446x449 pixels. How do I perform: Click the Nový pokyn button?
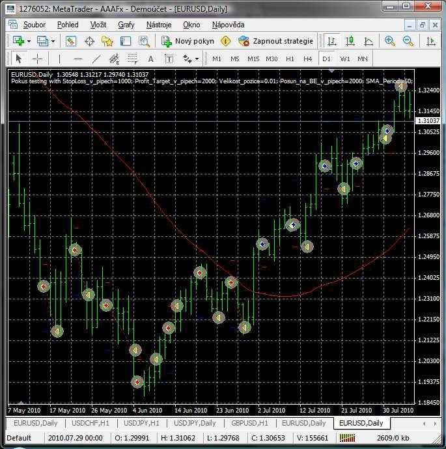188,41
